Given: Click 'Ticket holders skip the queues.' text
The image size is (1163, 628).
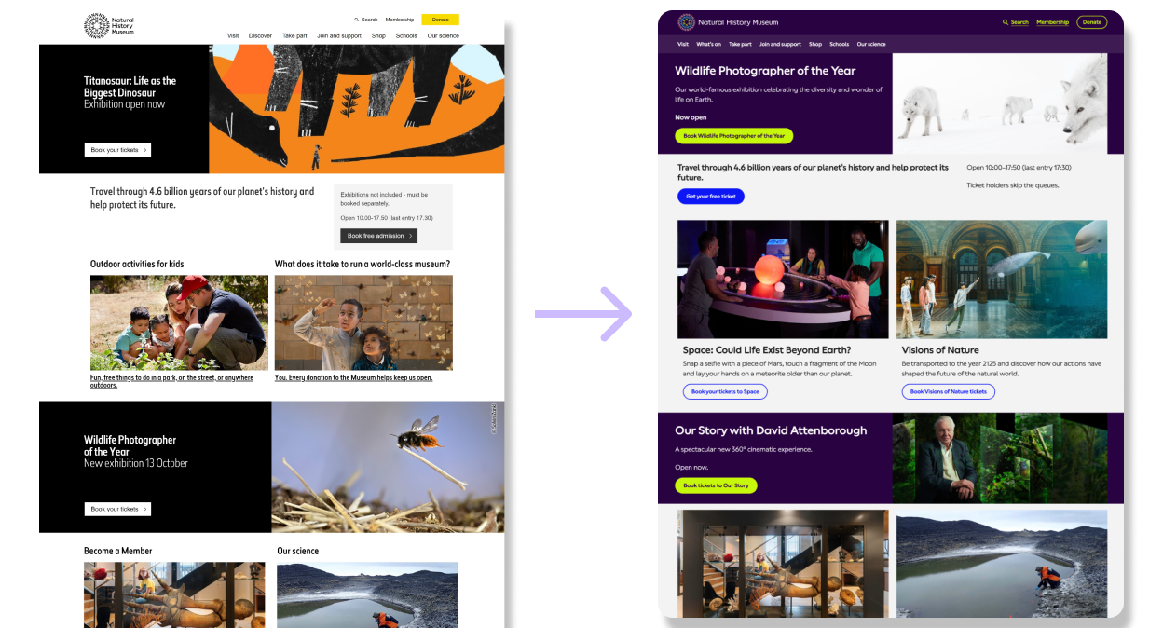Looking at the screenshot, I should [1013, 185].
